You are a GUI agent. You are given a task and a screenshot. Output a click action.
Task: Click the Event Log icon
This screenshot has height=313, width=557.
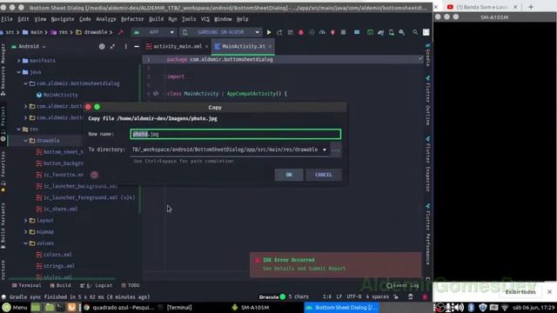390,285
